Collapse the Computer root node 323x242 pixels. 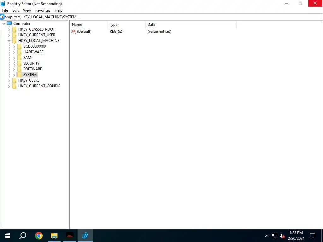click(x=4, y=24)
